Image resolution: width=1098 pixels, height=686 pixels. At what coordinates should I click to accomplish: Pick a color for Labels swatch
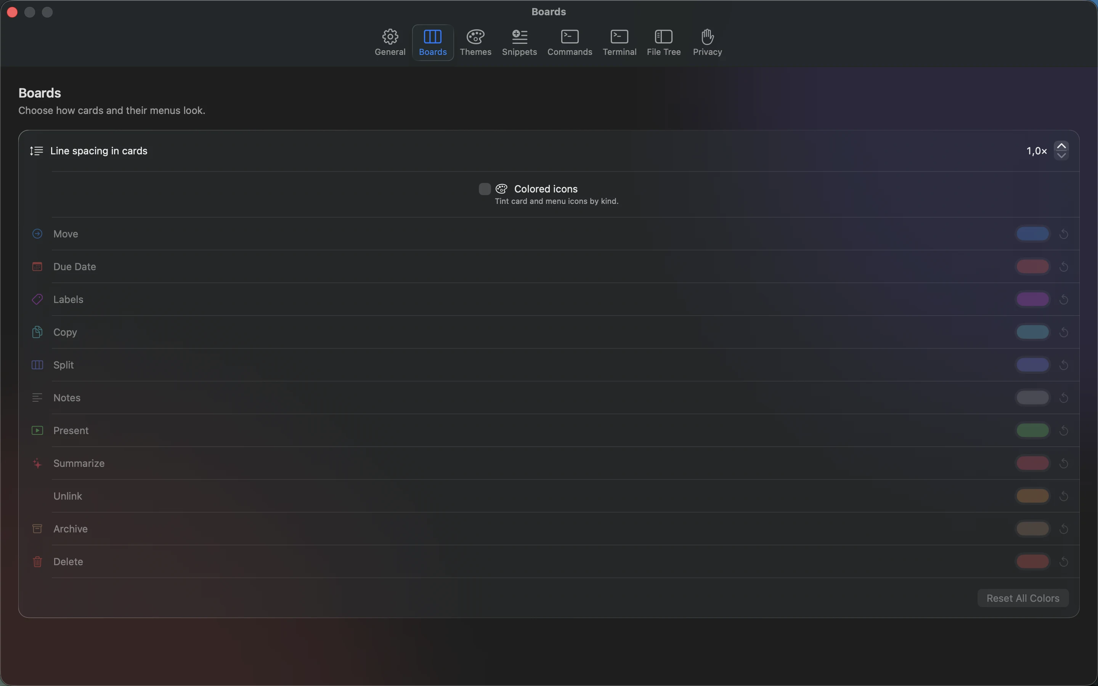tap(1032, 300)
